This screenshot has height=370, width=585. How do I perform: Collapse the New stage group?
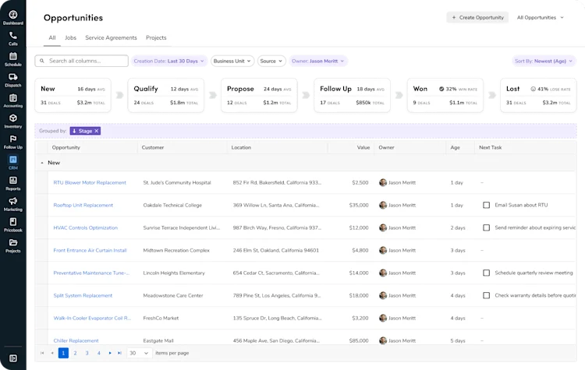point(42,163)
